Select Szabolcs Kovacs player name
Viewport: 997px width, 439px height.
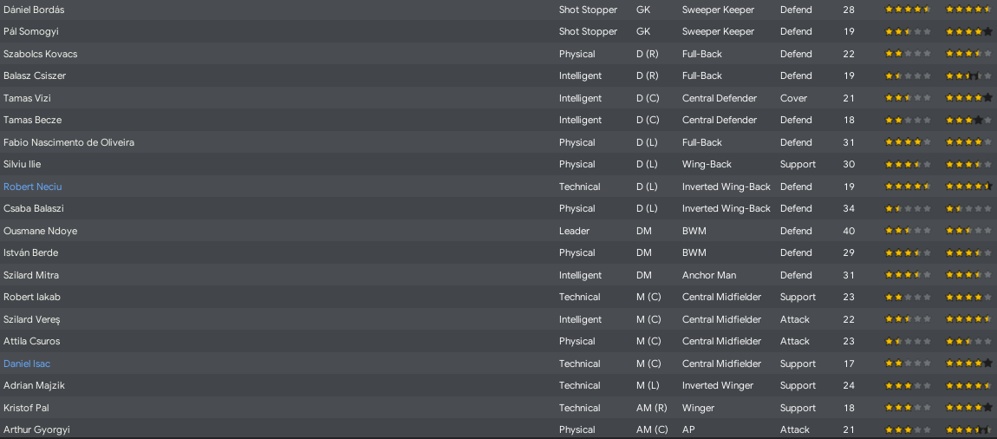[x=41, y=54]
